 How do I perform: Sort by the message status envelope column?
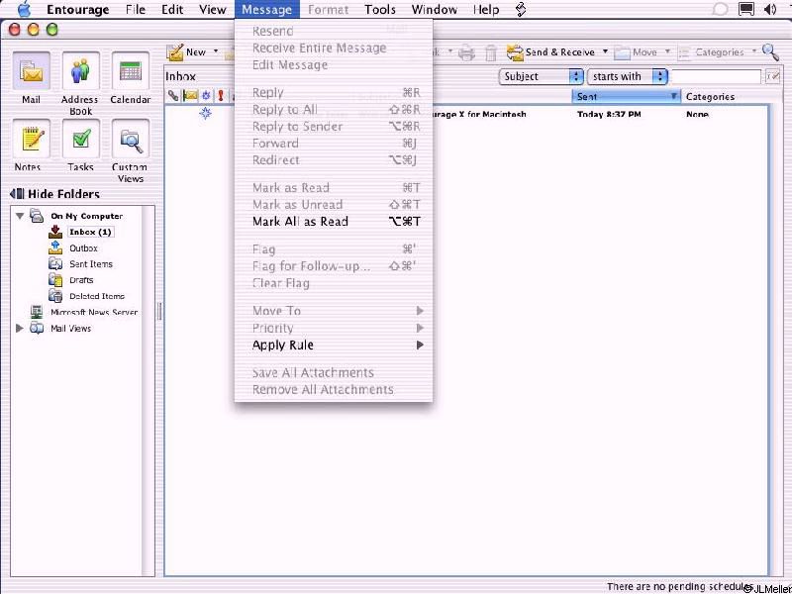pyautogui.click(x=190, y=95)
